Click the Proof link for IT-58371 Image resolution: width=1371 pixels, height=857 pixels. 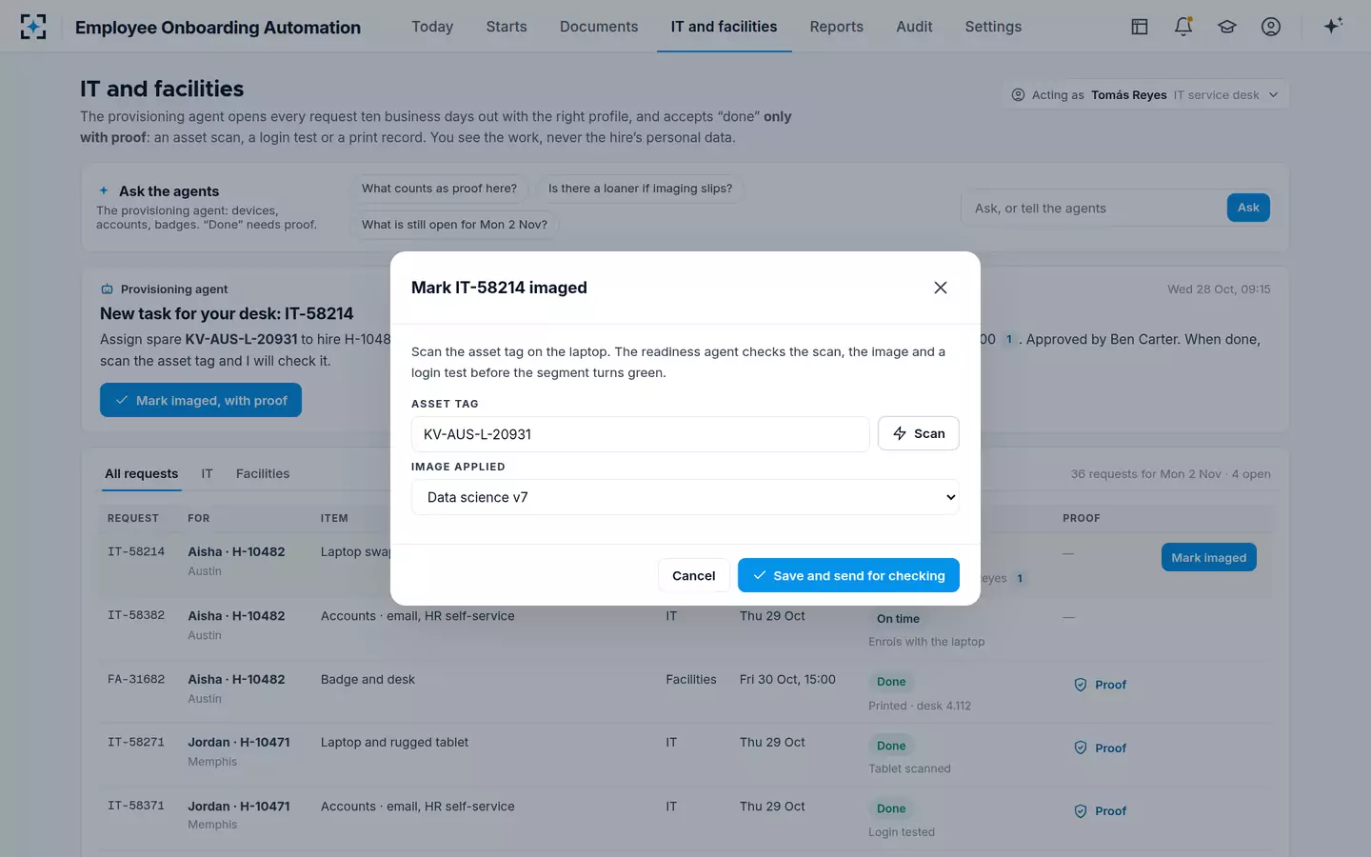tap(1110, 811)
